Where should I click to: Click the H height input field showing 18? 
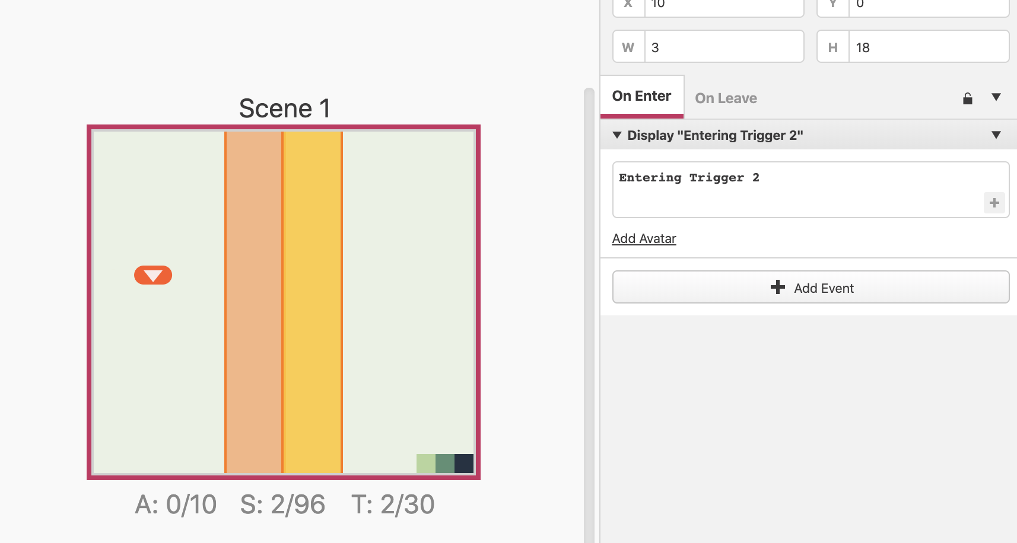click(x=929, y=46)
